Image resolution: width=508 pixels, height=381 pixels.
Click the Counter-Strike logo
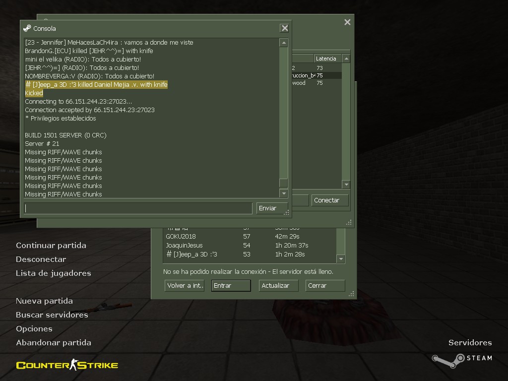pos(67,365)
